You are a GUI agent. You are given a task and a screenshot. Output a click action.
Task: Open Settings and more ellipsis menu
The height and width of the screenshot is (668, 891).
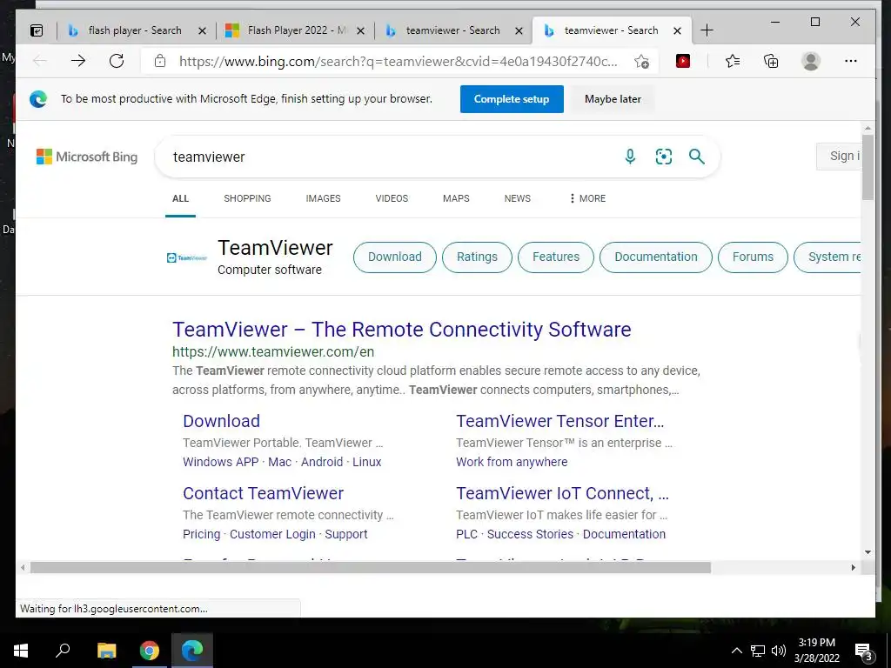851,61
